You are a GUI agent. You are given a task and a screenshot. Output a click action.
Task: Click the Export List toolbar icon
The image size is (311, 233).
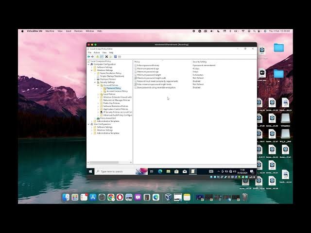(x=111, y=57)
